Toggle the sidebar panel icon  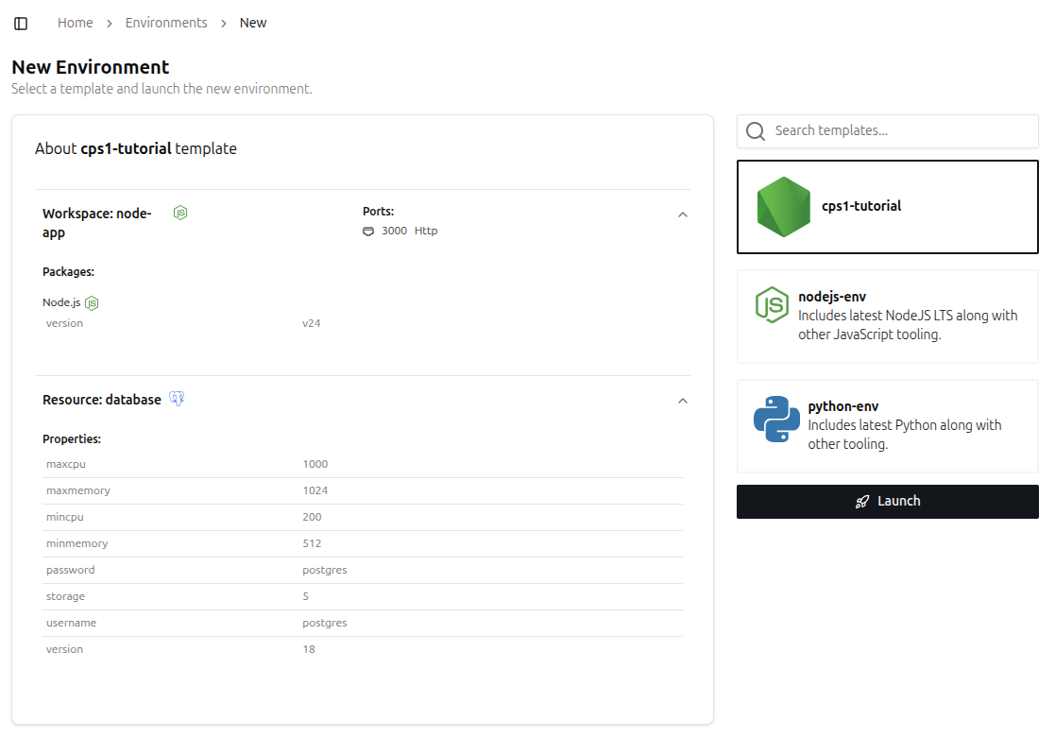pos(21,23)
